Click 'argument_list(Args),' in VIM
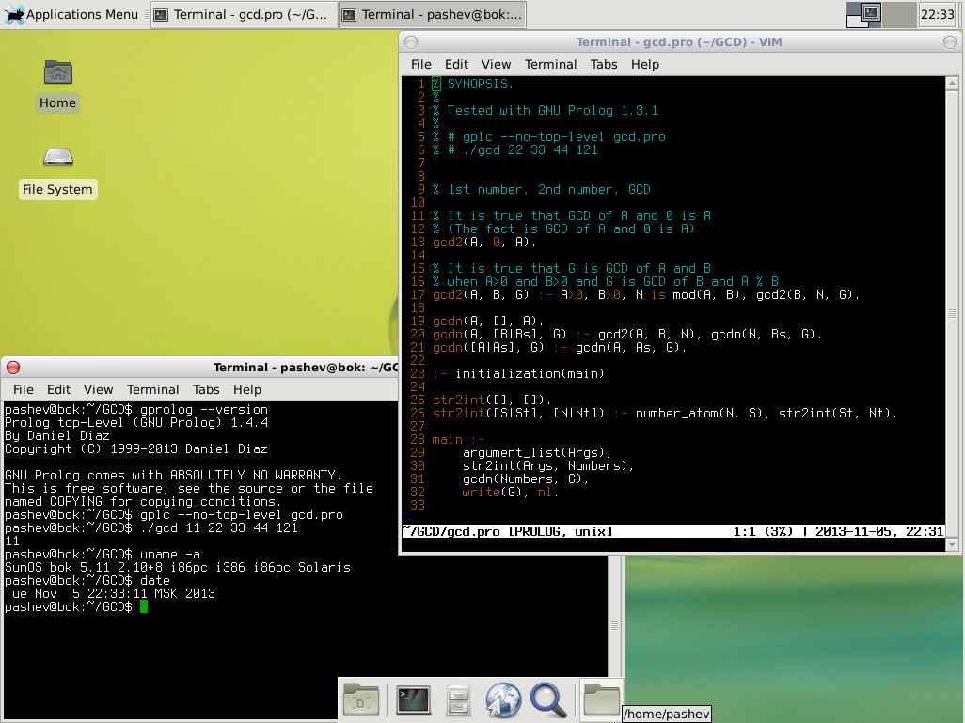 pyautogui.click(x=537, y=452)
